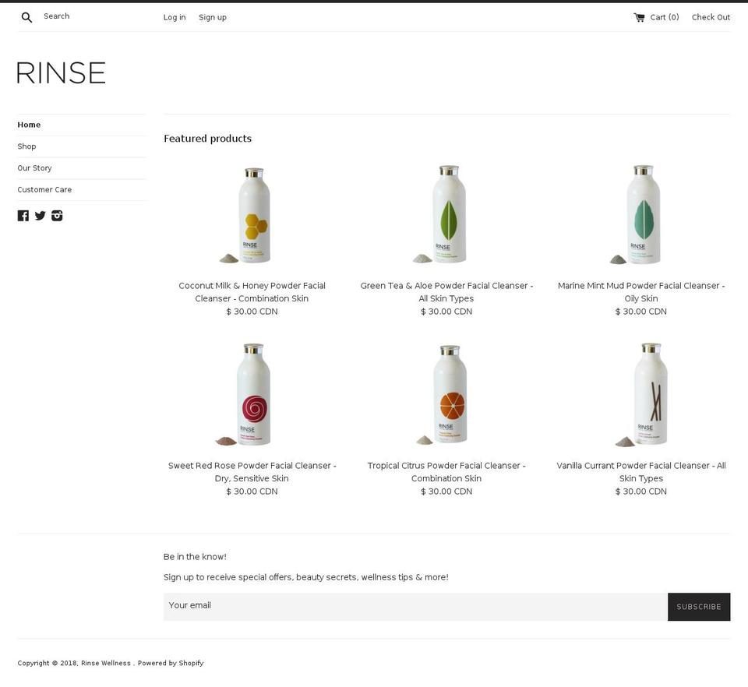Click the shopping cart icon
The image size is (748, 687).
tap(639, 18)
